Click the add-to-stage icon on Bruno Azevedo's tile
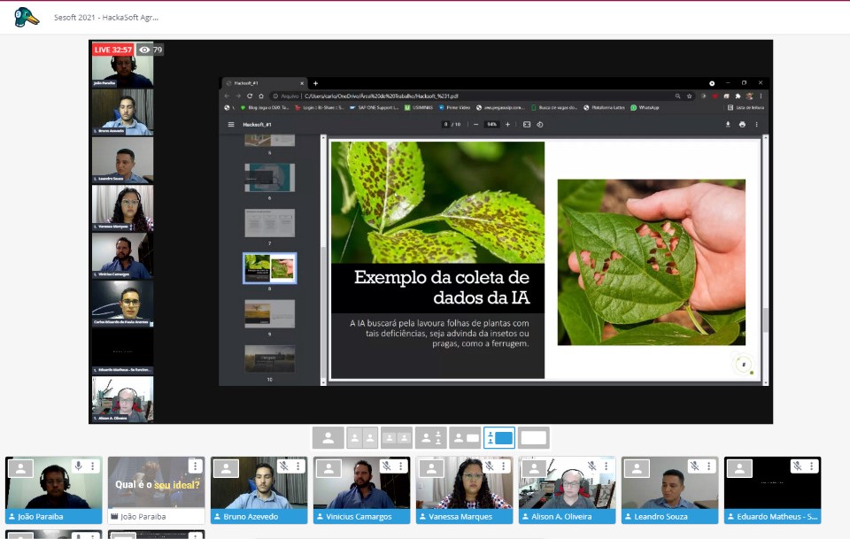Image resolution: width=850 pixels, height=539 pixels. click(226, 468)
